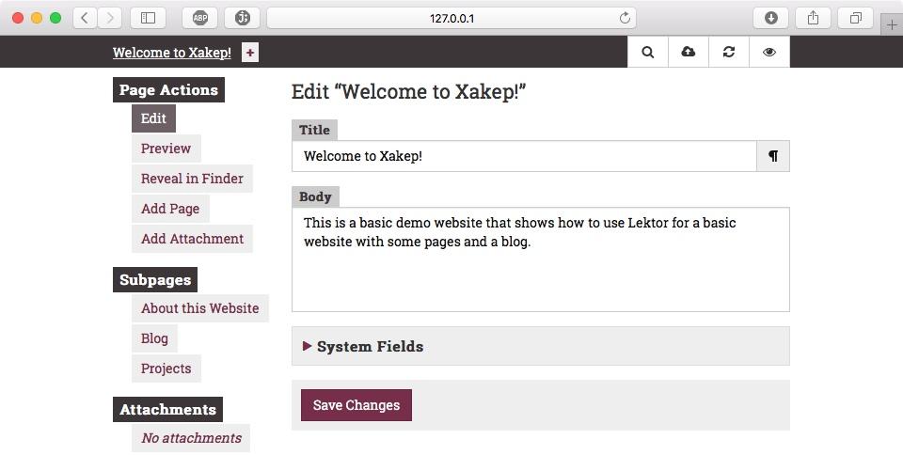This screenshot has width=903, height=455.
Task: Open the Safari downloads icon
Action: pos(771,18)
